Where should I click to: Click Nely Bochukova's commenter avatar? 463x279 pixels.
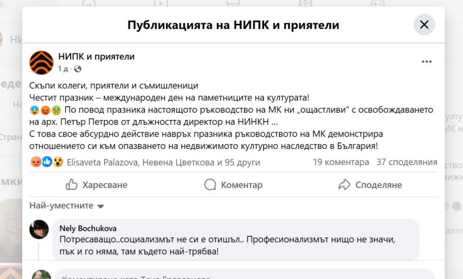(39, 229)
